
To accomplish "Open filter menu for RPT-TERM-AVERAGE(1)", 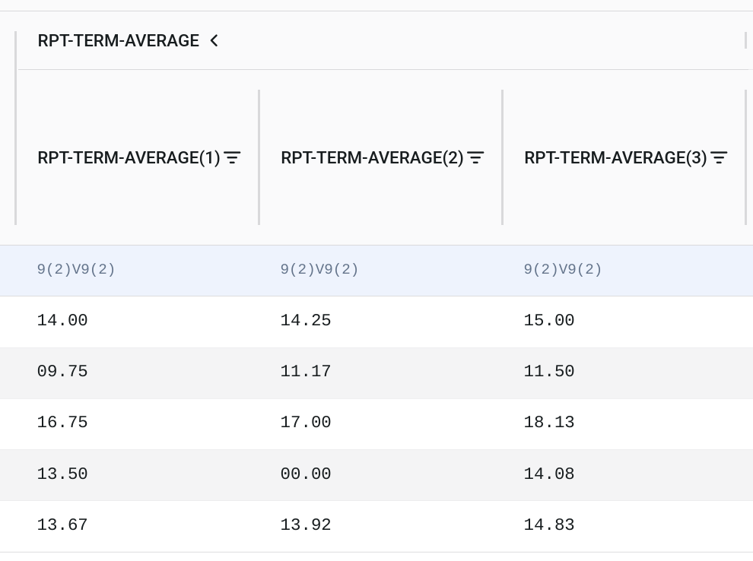I will coord(233,157).
